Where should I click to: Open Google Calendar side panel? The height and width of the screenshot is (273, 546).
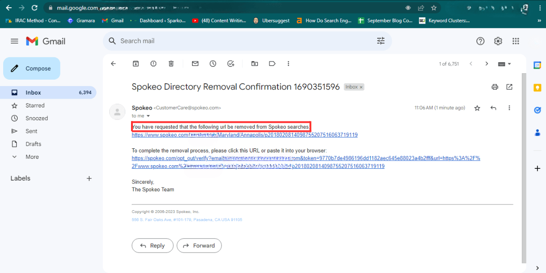[x=537, y=65]
